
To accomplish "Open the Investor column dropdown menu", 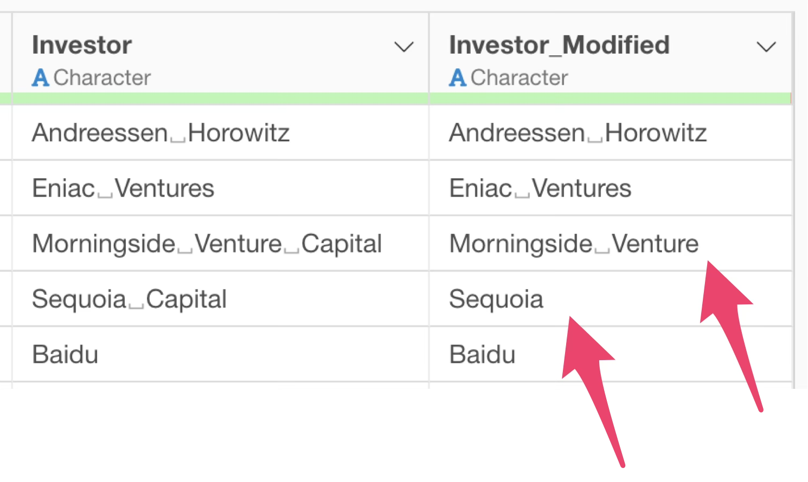I will pyautogui.click(x=403, y=47).
